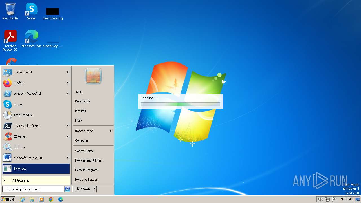Click the 3:08 AM system clock
This screenshot has height=203, width=361.
point(347,199)
